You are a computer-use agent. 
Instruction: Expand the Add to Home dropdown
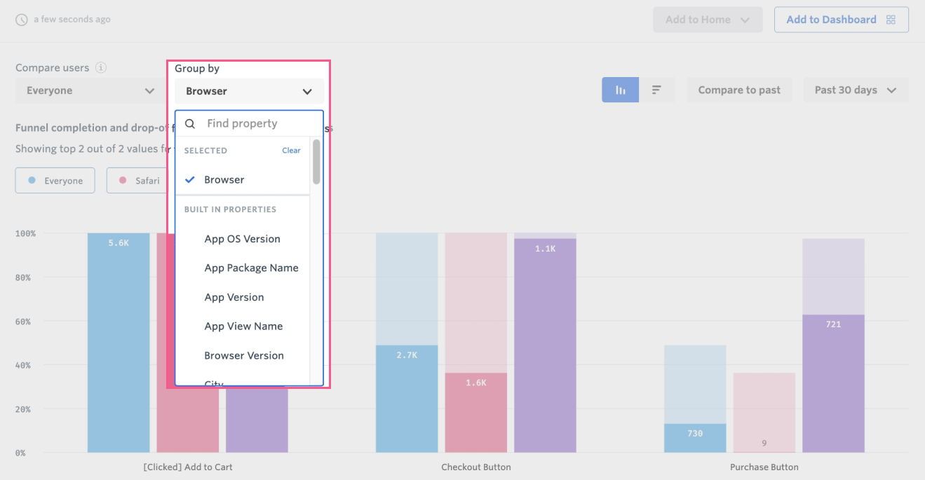(707, 20)
